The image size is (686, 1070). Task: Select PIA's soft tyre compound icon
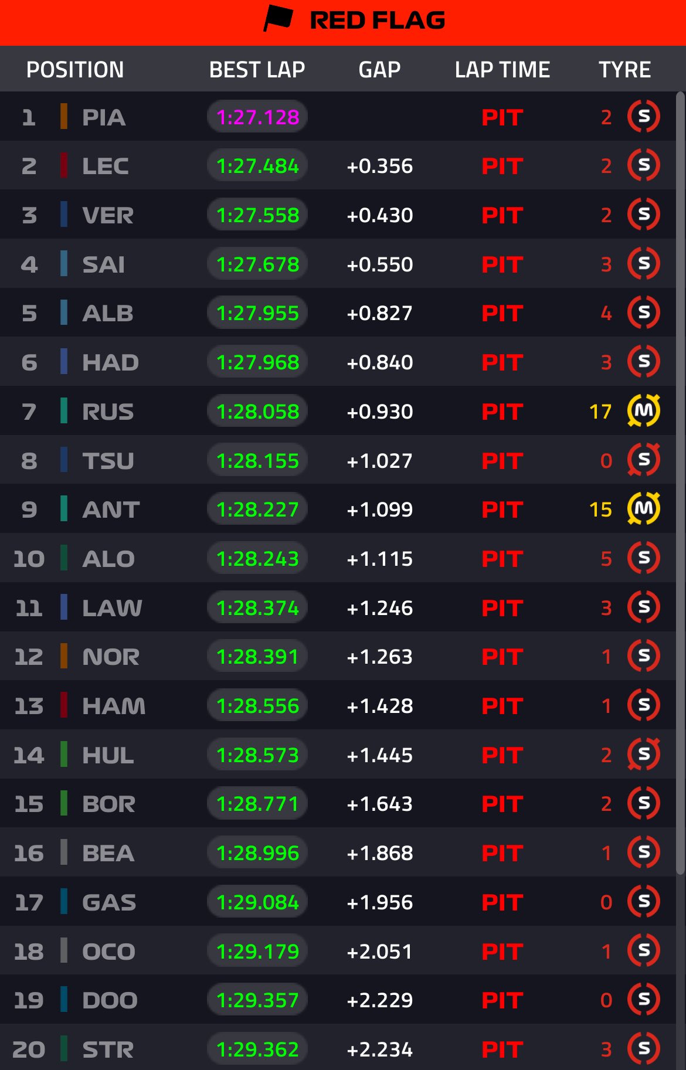tap(643, 117)
